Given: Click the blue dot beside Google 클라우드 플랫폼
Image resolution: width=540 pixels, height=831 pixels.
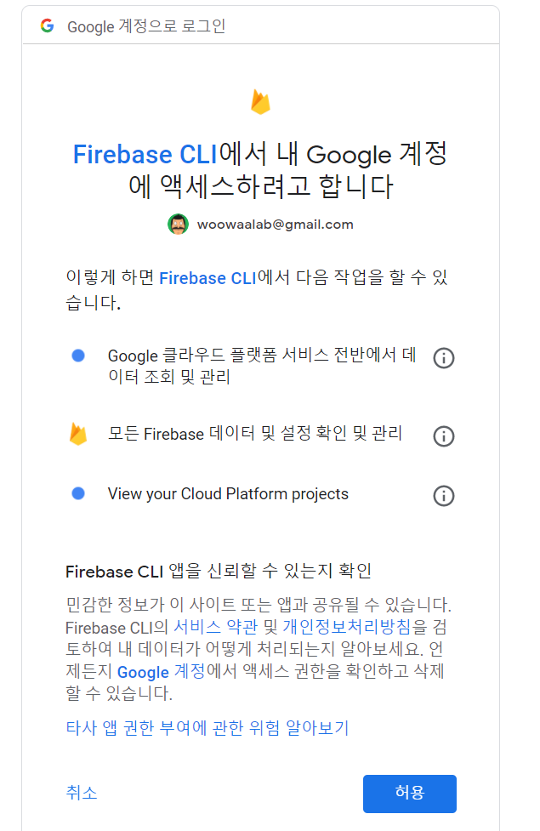Looking at the screenshot, I should pyautogui.click(x=78, y=356).
